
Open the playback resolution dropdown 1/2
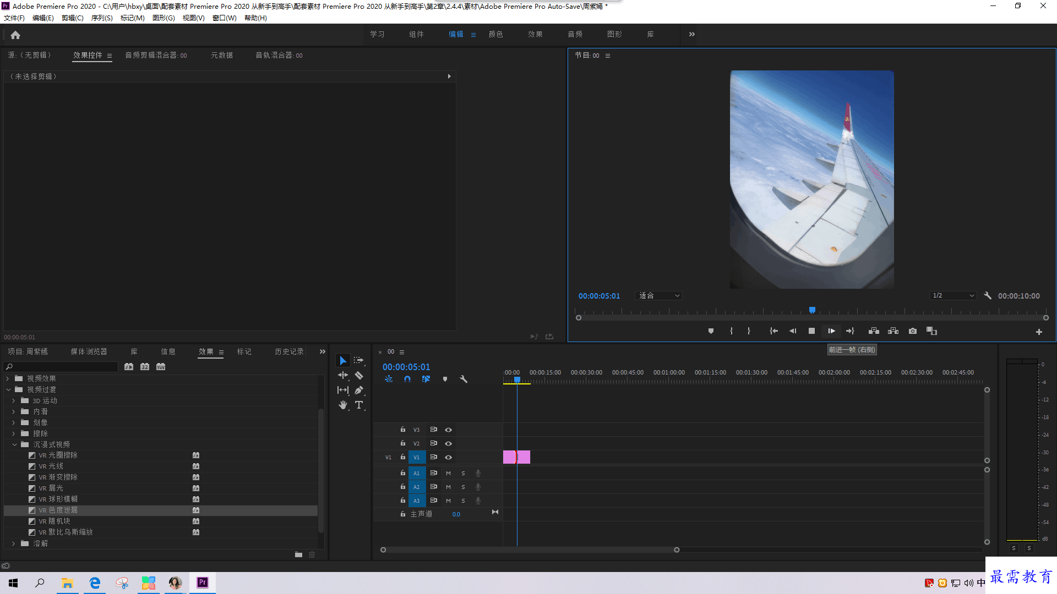(x=953, y=296)
